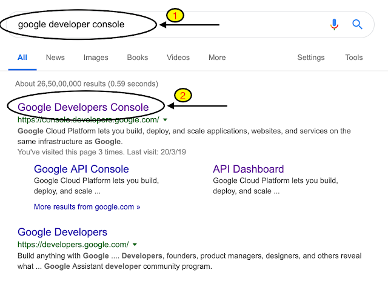Expand the More search categories menu
388x284 pixels.
(217, 58)
